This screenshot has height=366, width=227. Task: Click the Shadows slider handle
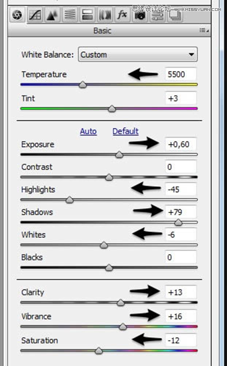[x=178, y=222]
